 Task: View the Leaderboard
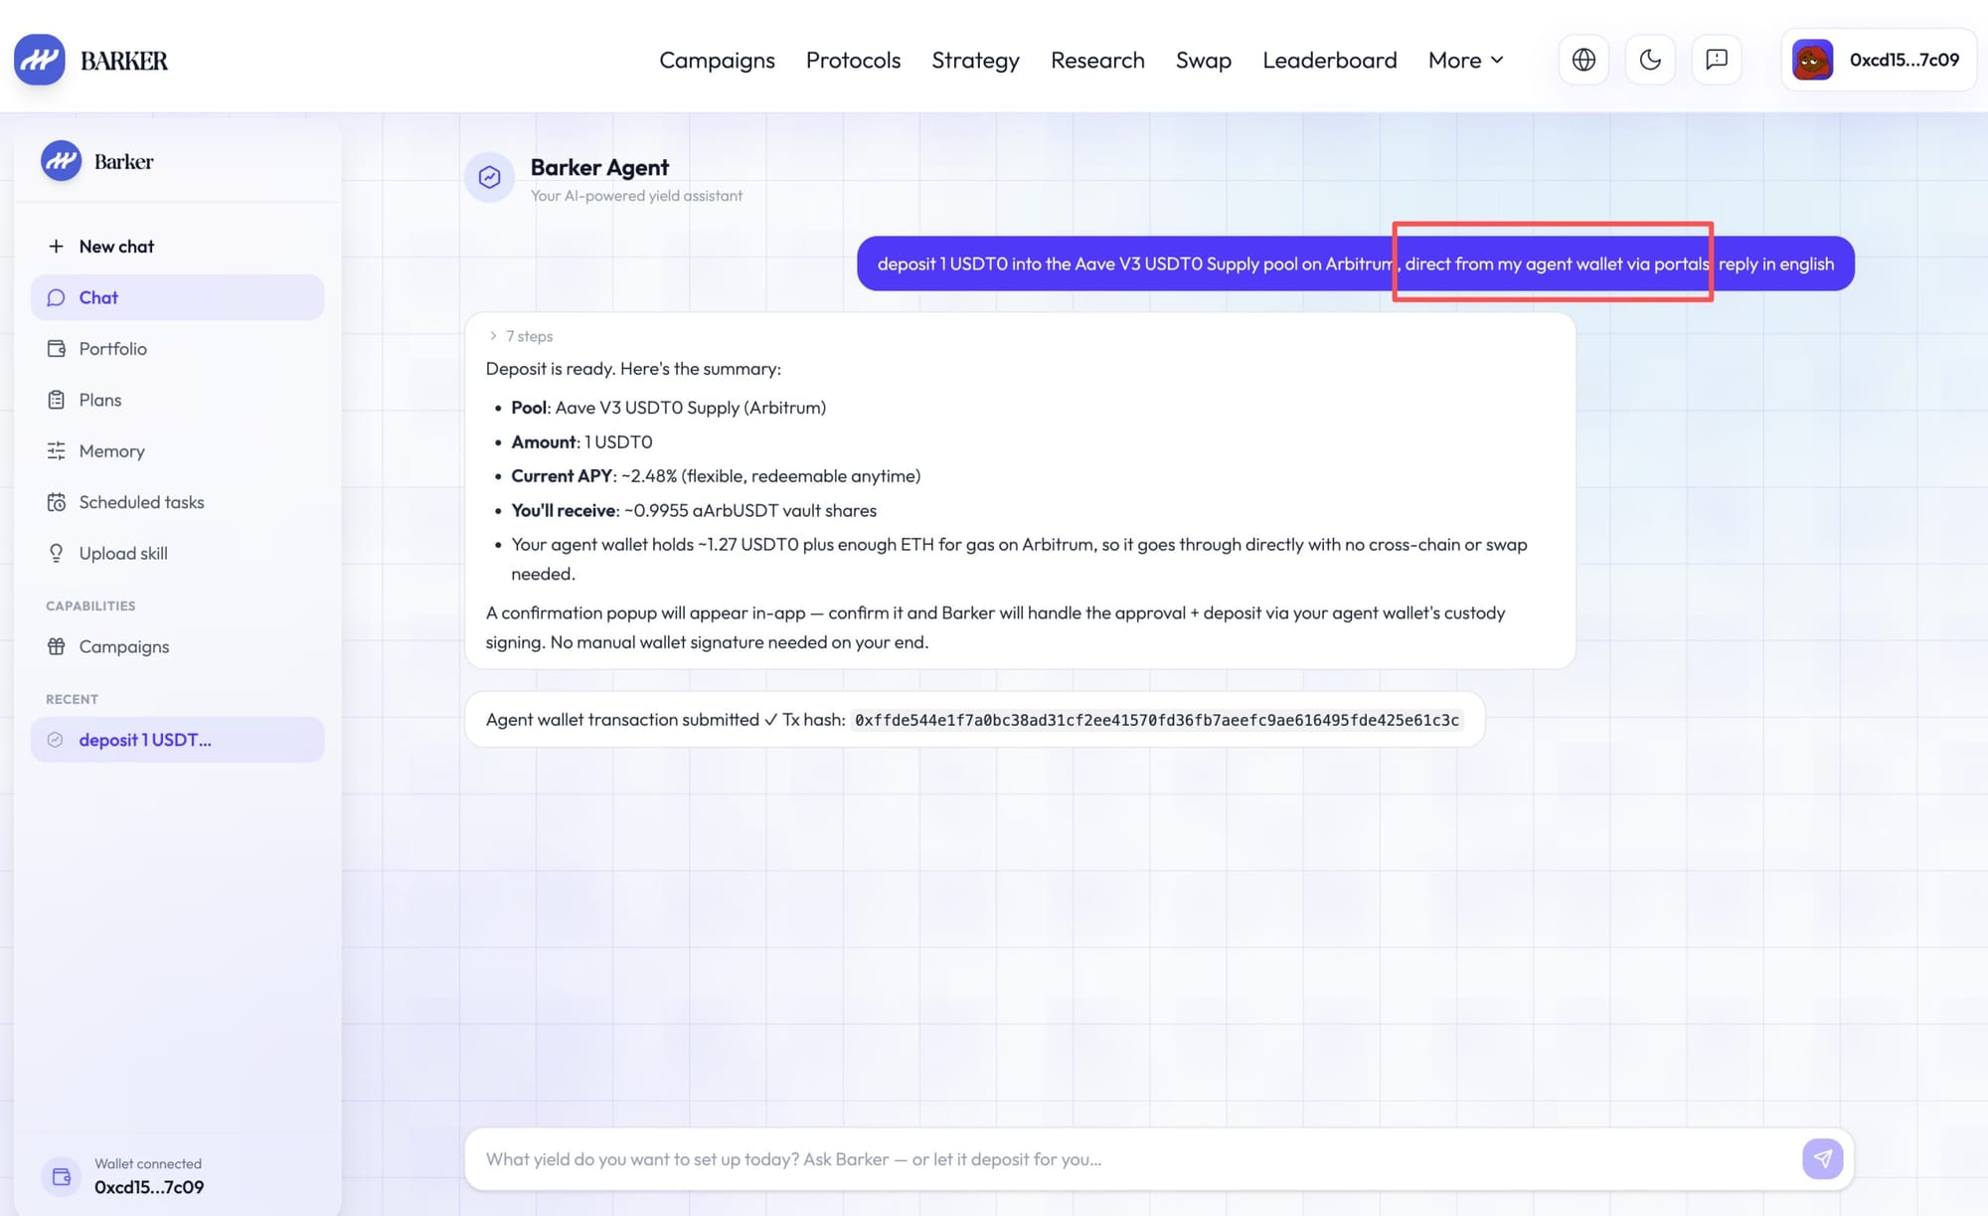pyautogui.click(x=1329, y=60)
